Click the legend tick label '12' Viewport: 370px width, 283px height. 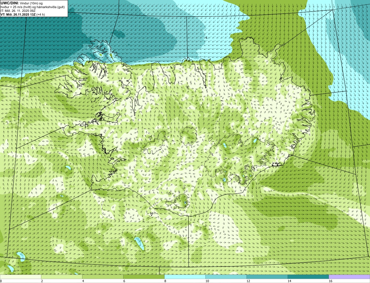pos(248,281)
